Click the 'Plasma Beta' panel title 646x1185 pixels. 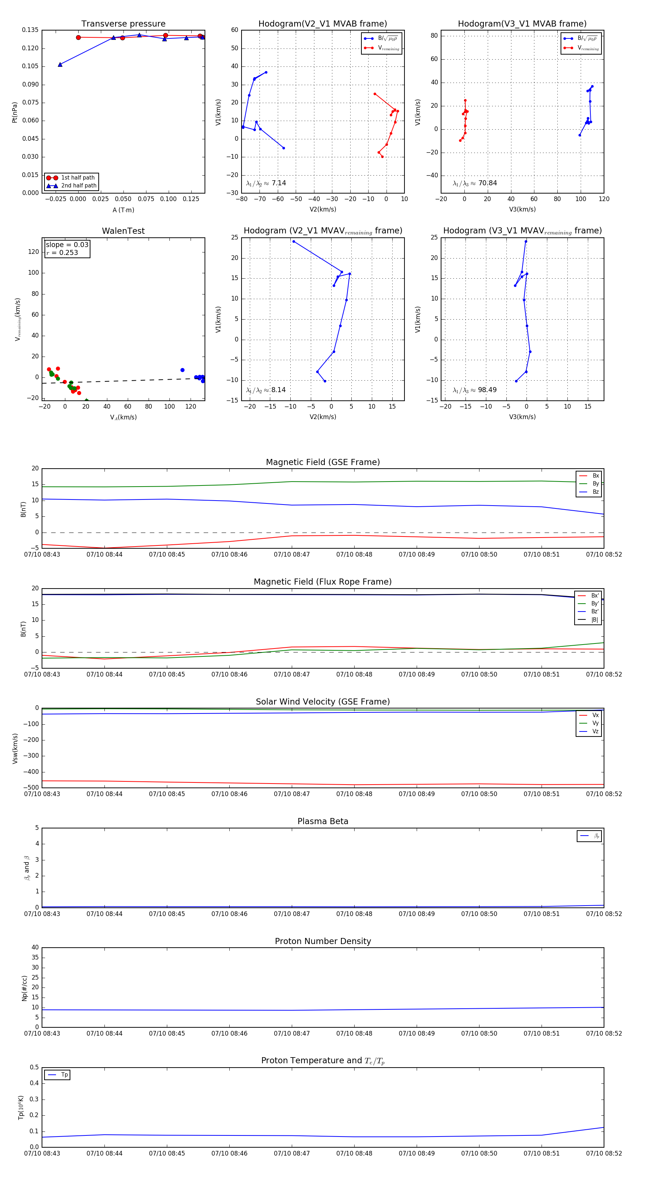pyautogui.click(x=323, y=821)
